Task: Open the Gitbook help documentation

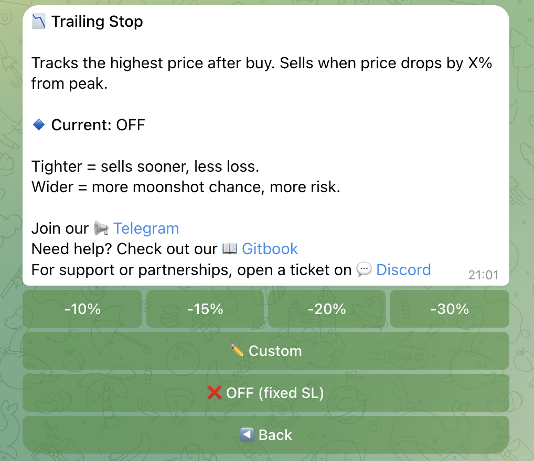Action: (x=270, y=248)
